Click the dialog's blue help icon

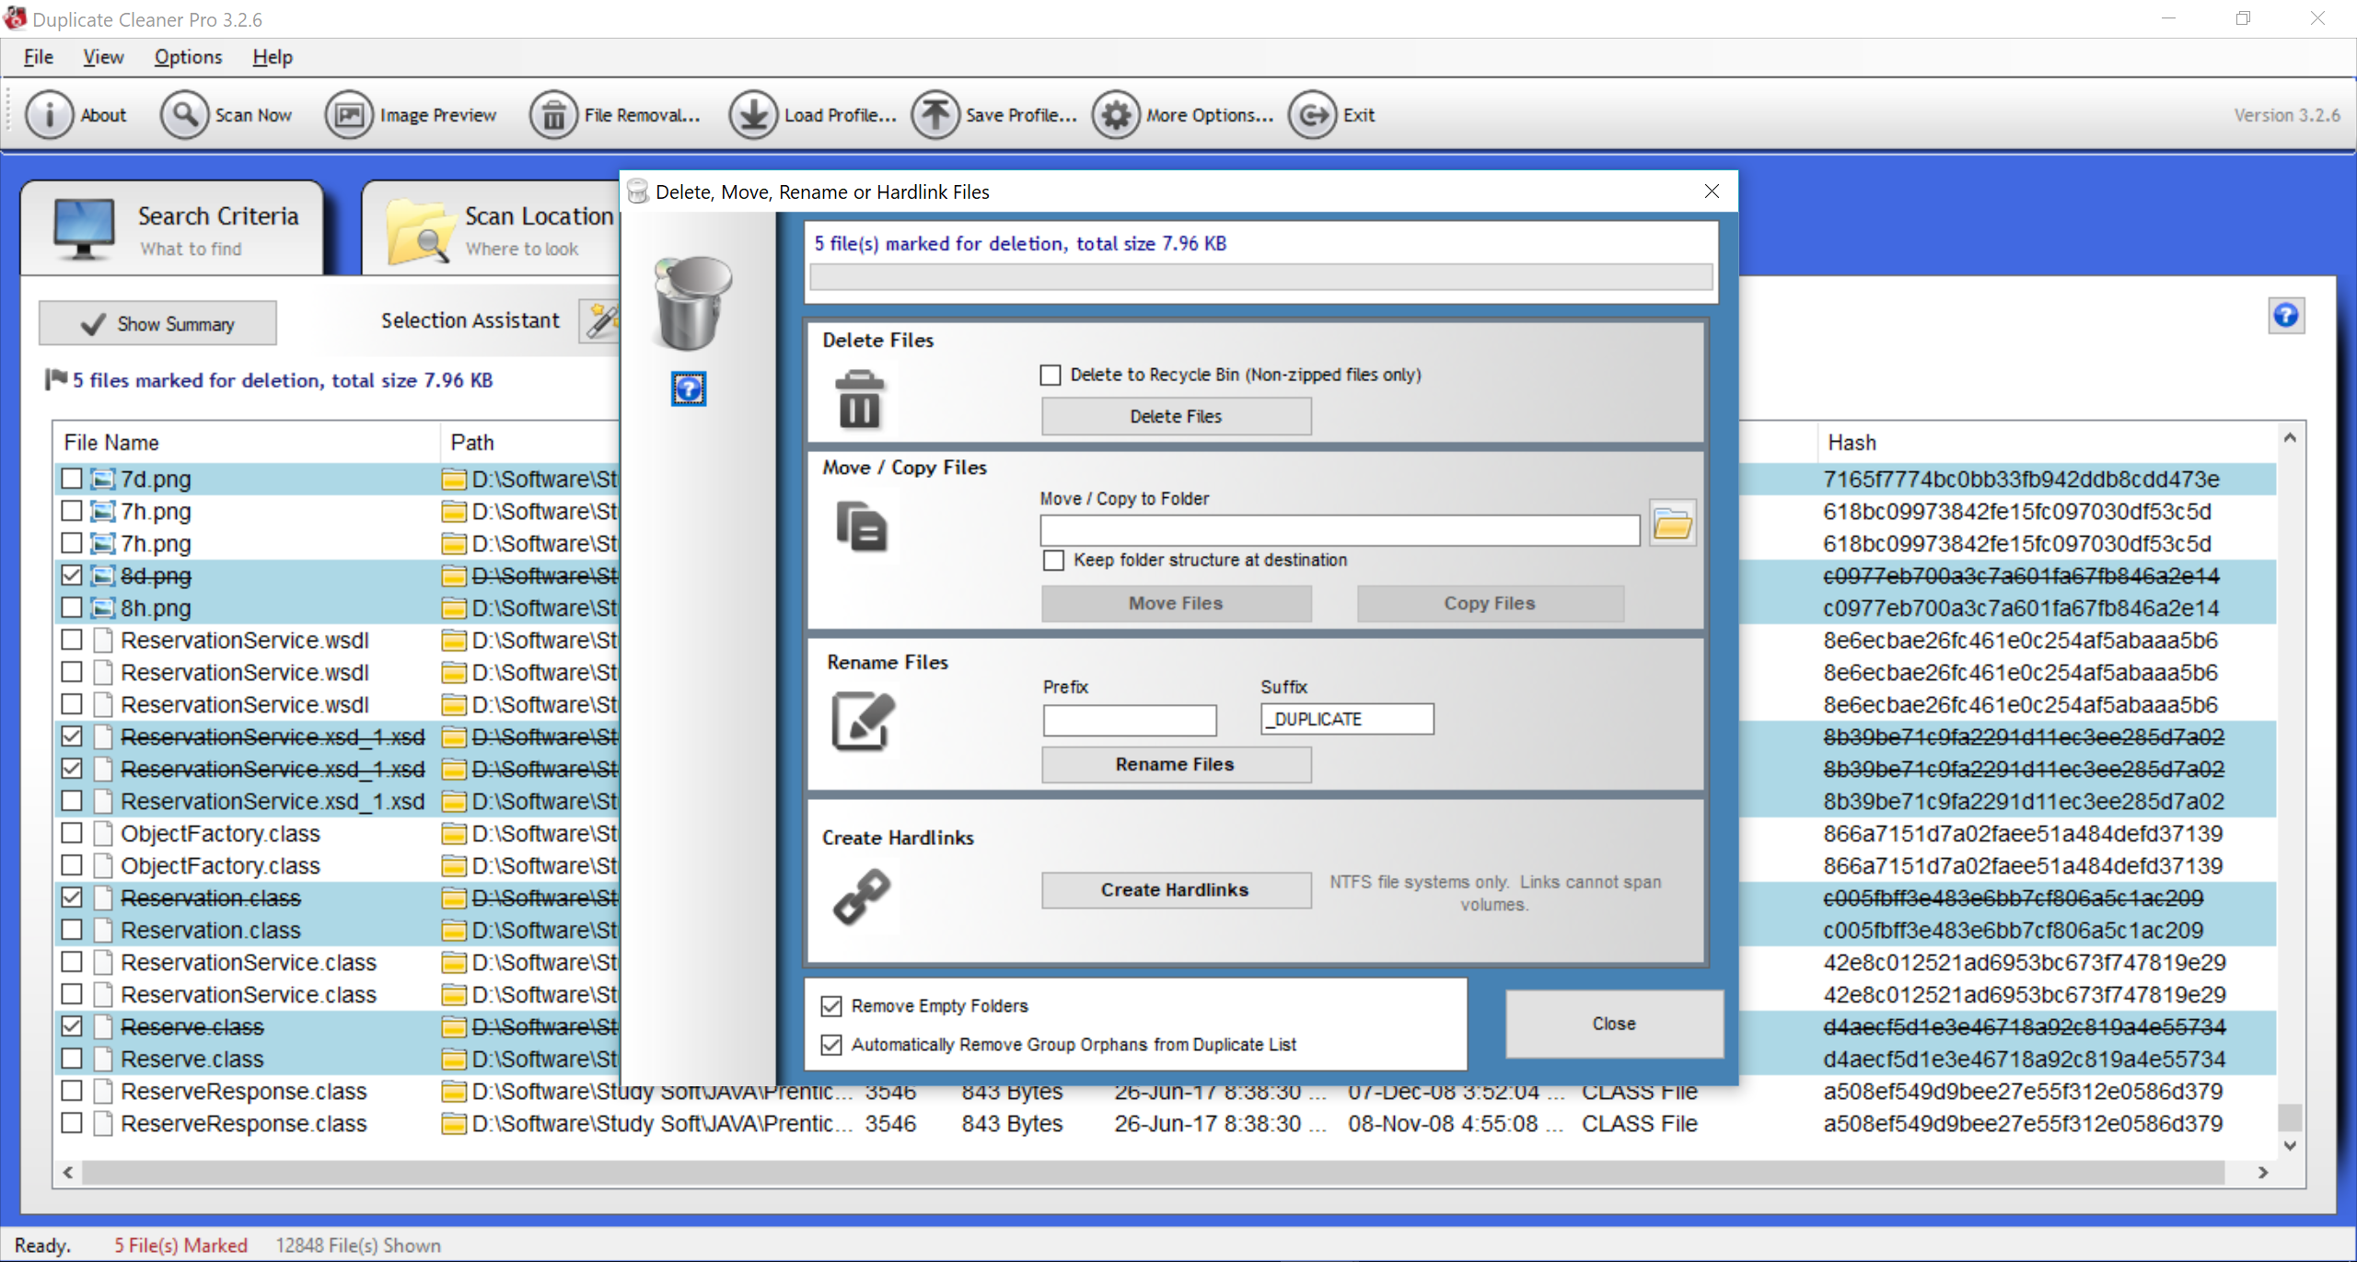click(688, 389)
